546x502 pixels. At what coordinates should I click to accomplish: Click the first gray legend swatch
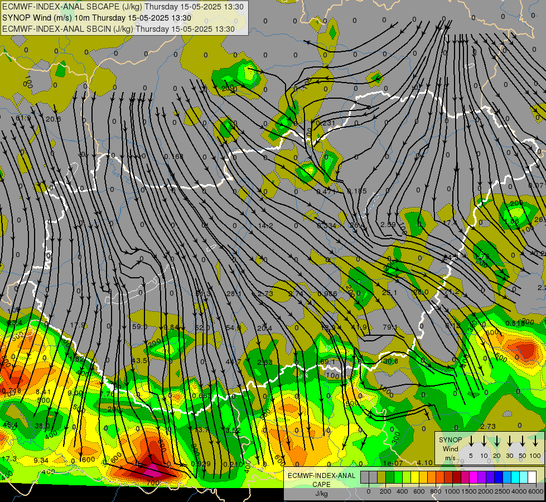[365, 477]
